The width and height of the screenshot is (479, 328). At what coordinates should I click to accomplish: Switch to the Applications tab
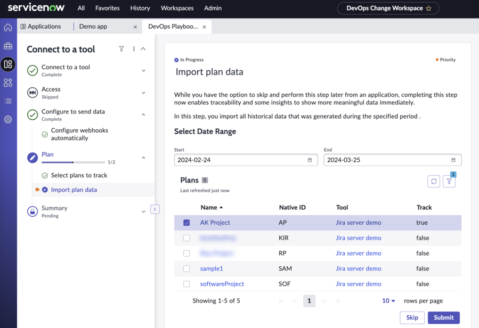pos(40,27)
